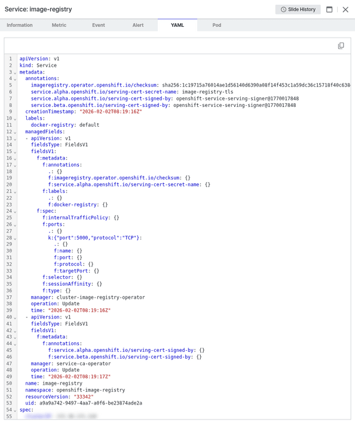Fold the labels section at line 10
This screenshot has height=426, width=355.
15,119
